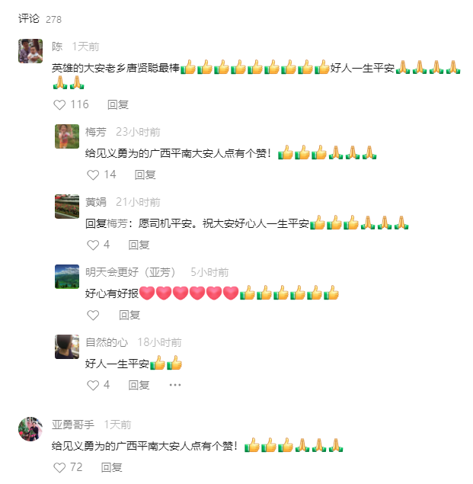
Task: Like 亚勇哥手's comment with 72 likes
Action: tap(59, 468)
